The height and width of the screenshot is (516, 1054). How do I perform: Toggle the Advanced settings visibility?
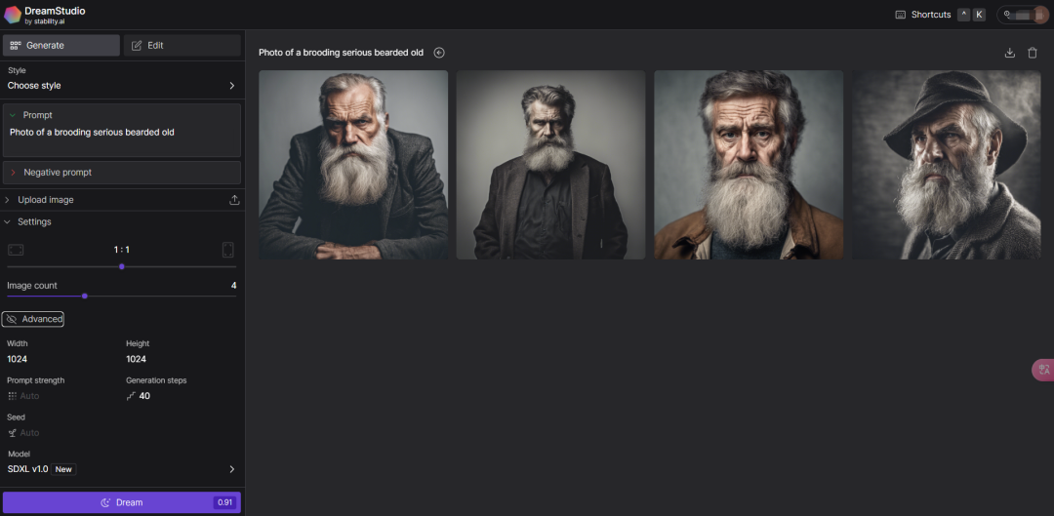[x=33, y=319]
